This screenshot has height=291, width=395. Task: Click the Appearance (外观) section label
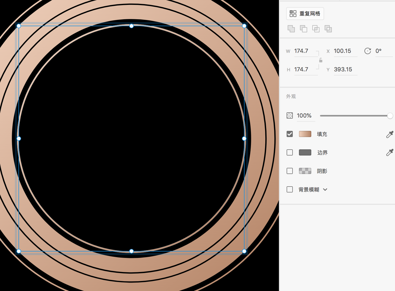coord(291,96)
